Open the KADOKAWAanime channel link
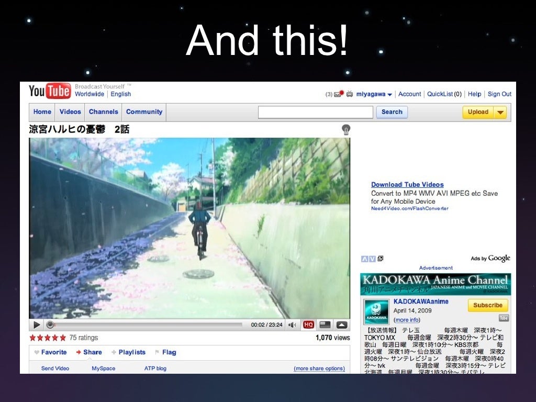The image size is (536, 402). pyautogui.click(x=421, y=301)
